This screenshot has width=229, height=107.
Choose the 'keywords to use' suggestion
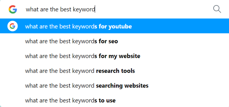pos(114,100)
